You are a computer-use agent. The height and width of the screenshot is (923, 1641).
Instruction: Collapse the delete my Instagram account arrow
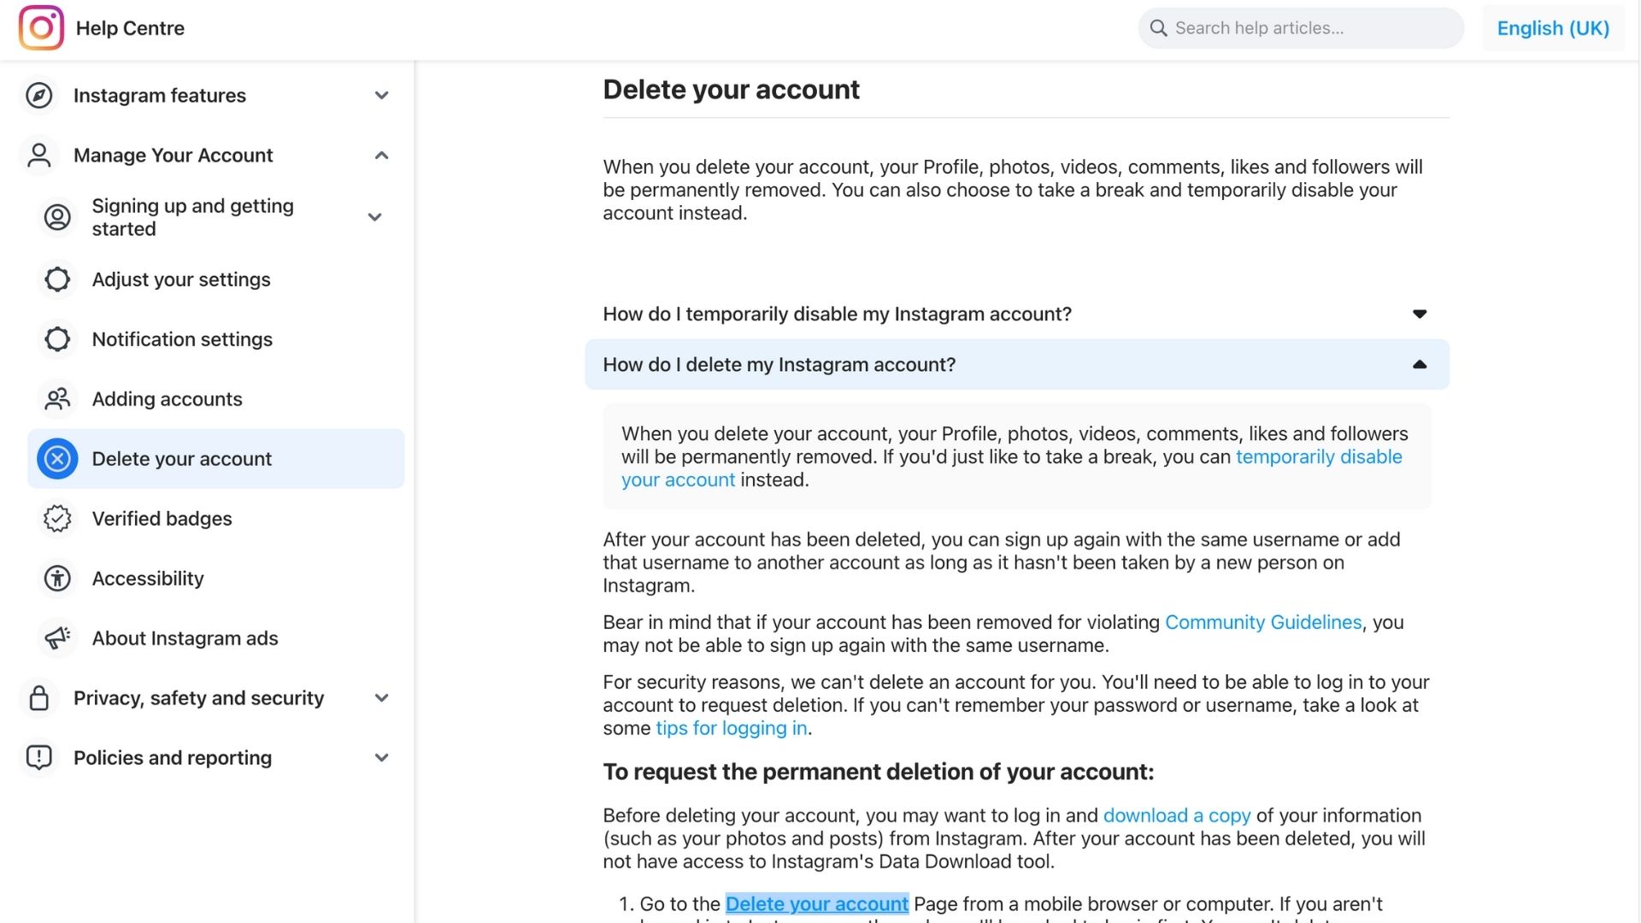tap(1420, 364)
